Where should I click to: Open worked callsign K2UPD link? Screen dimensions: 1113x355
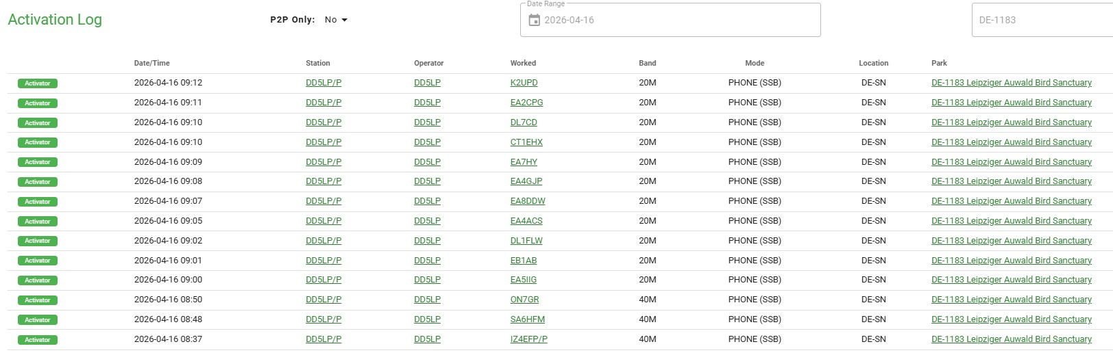[524, 83]
